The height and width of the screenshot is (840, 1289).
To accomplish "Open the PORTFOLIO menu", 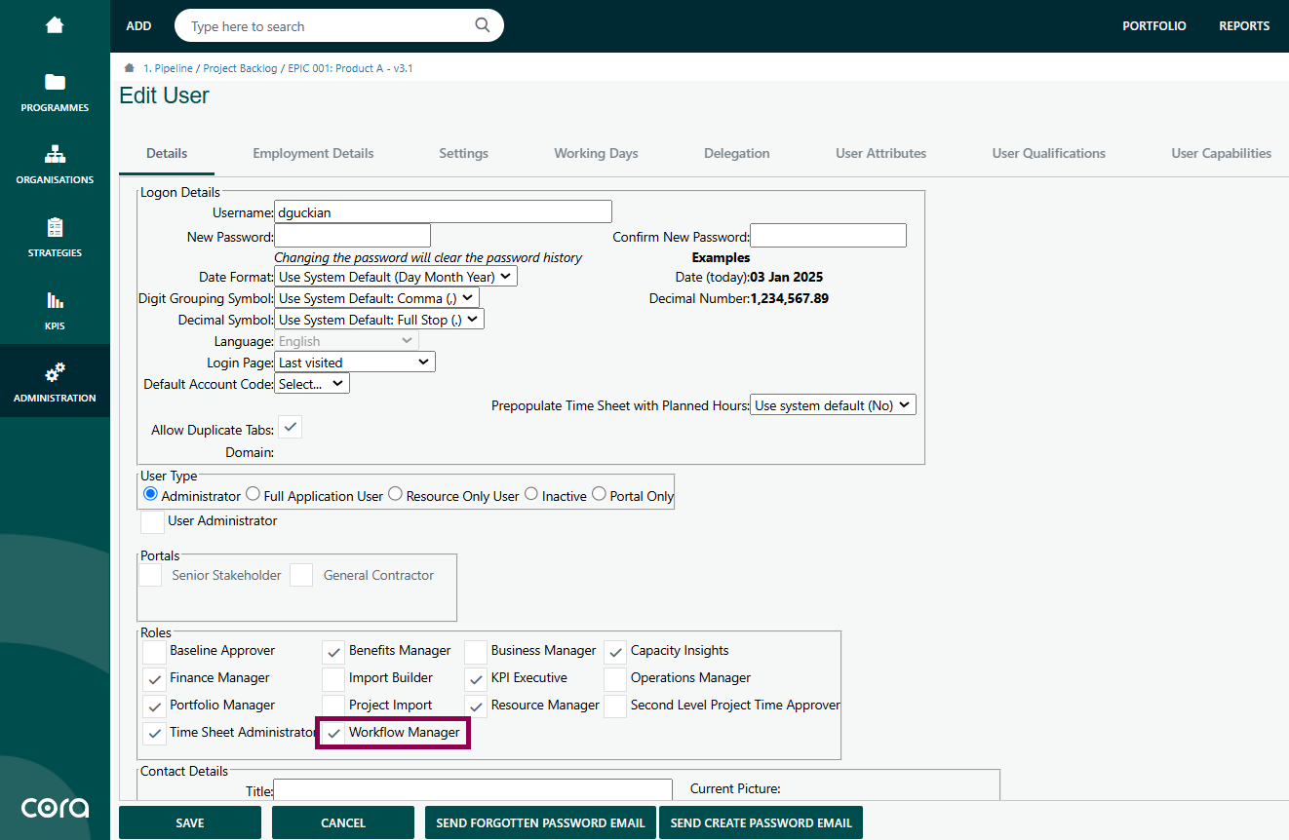I will (x=1154, y=26).
